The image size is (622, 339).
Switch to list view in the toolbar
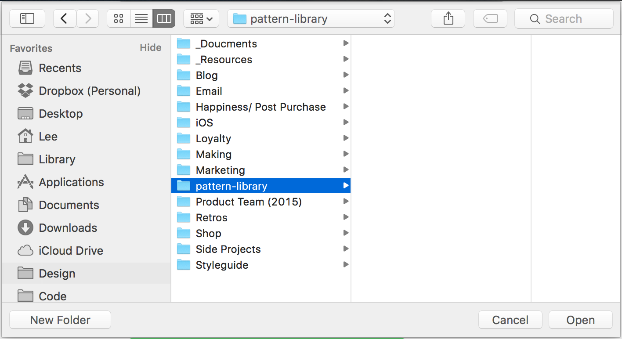point(141,18)
